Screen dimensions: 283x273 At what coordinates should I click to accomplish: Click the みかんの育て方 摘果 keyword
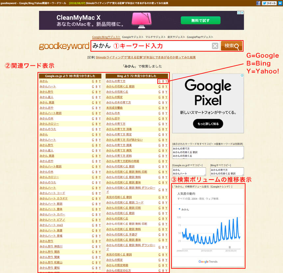tap(119, 145)
